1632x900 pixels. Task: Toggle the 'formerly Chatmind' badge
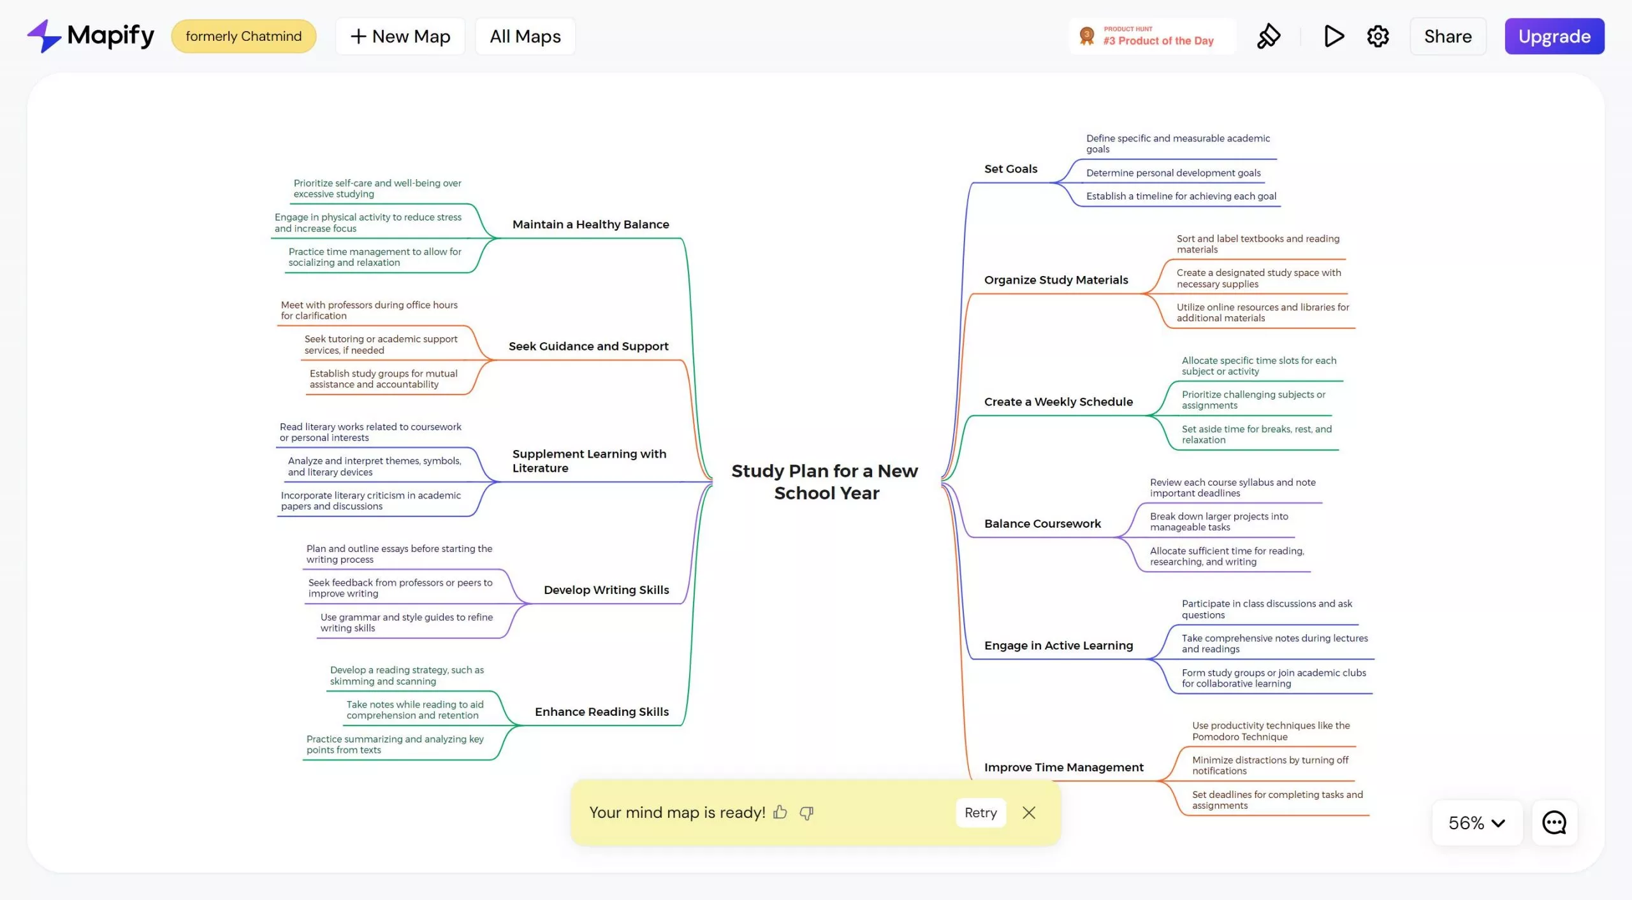[244, 36]
